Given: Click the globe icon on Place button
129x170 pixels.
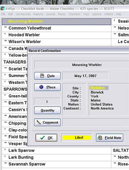Looking at the screenshot, I should coord(41,87).
